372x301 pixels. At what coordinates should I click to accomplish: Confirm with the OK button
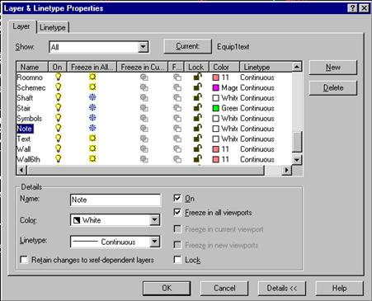click(167, 288)
